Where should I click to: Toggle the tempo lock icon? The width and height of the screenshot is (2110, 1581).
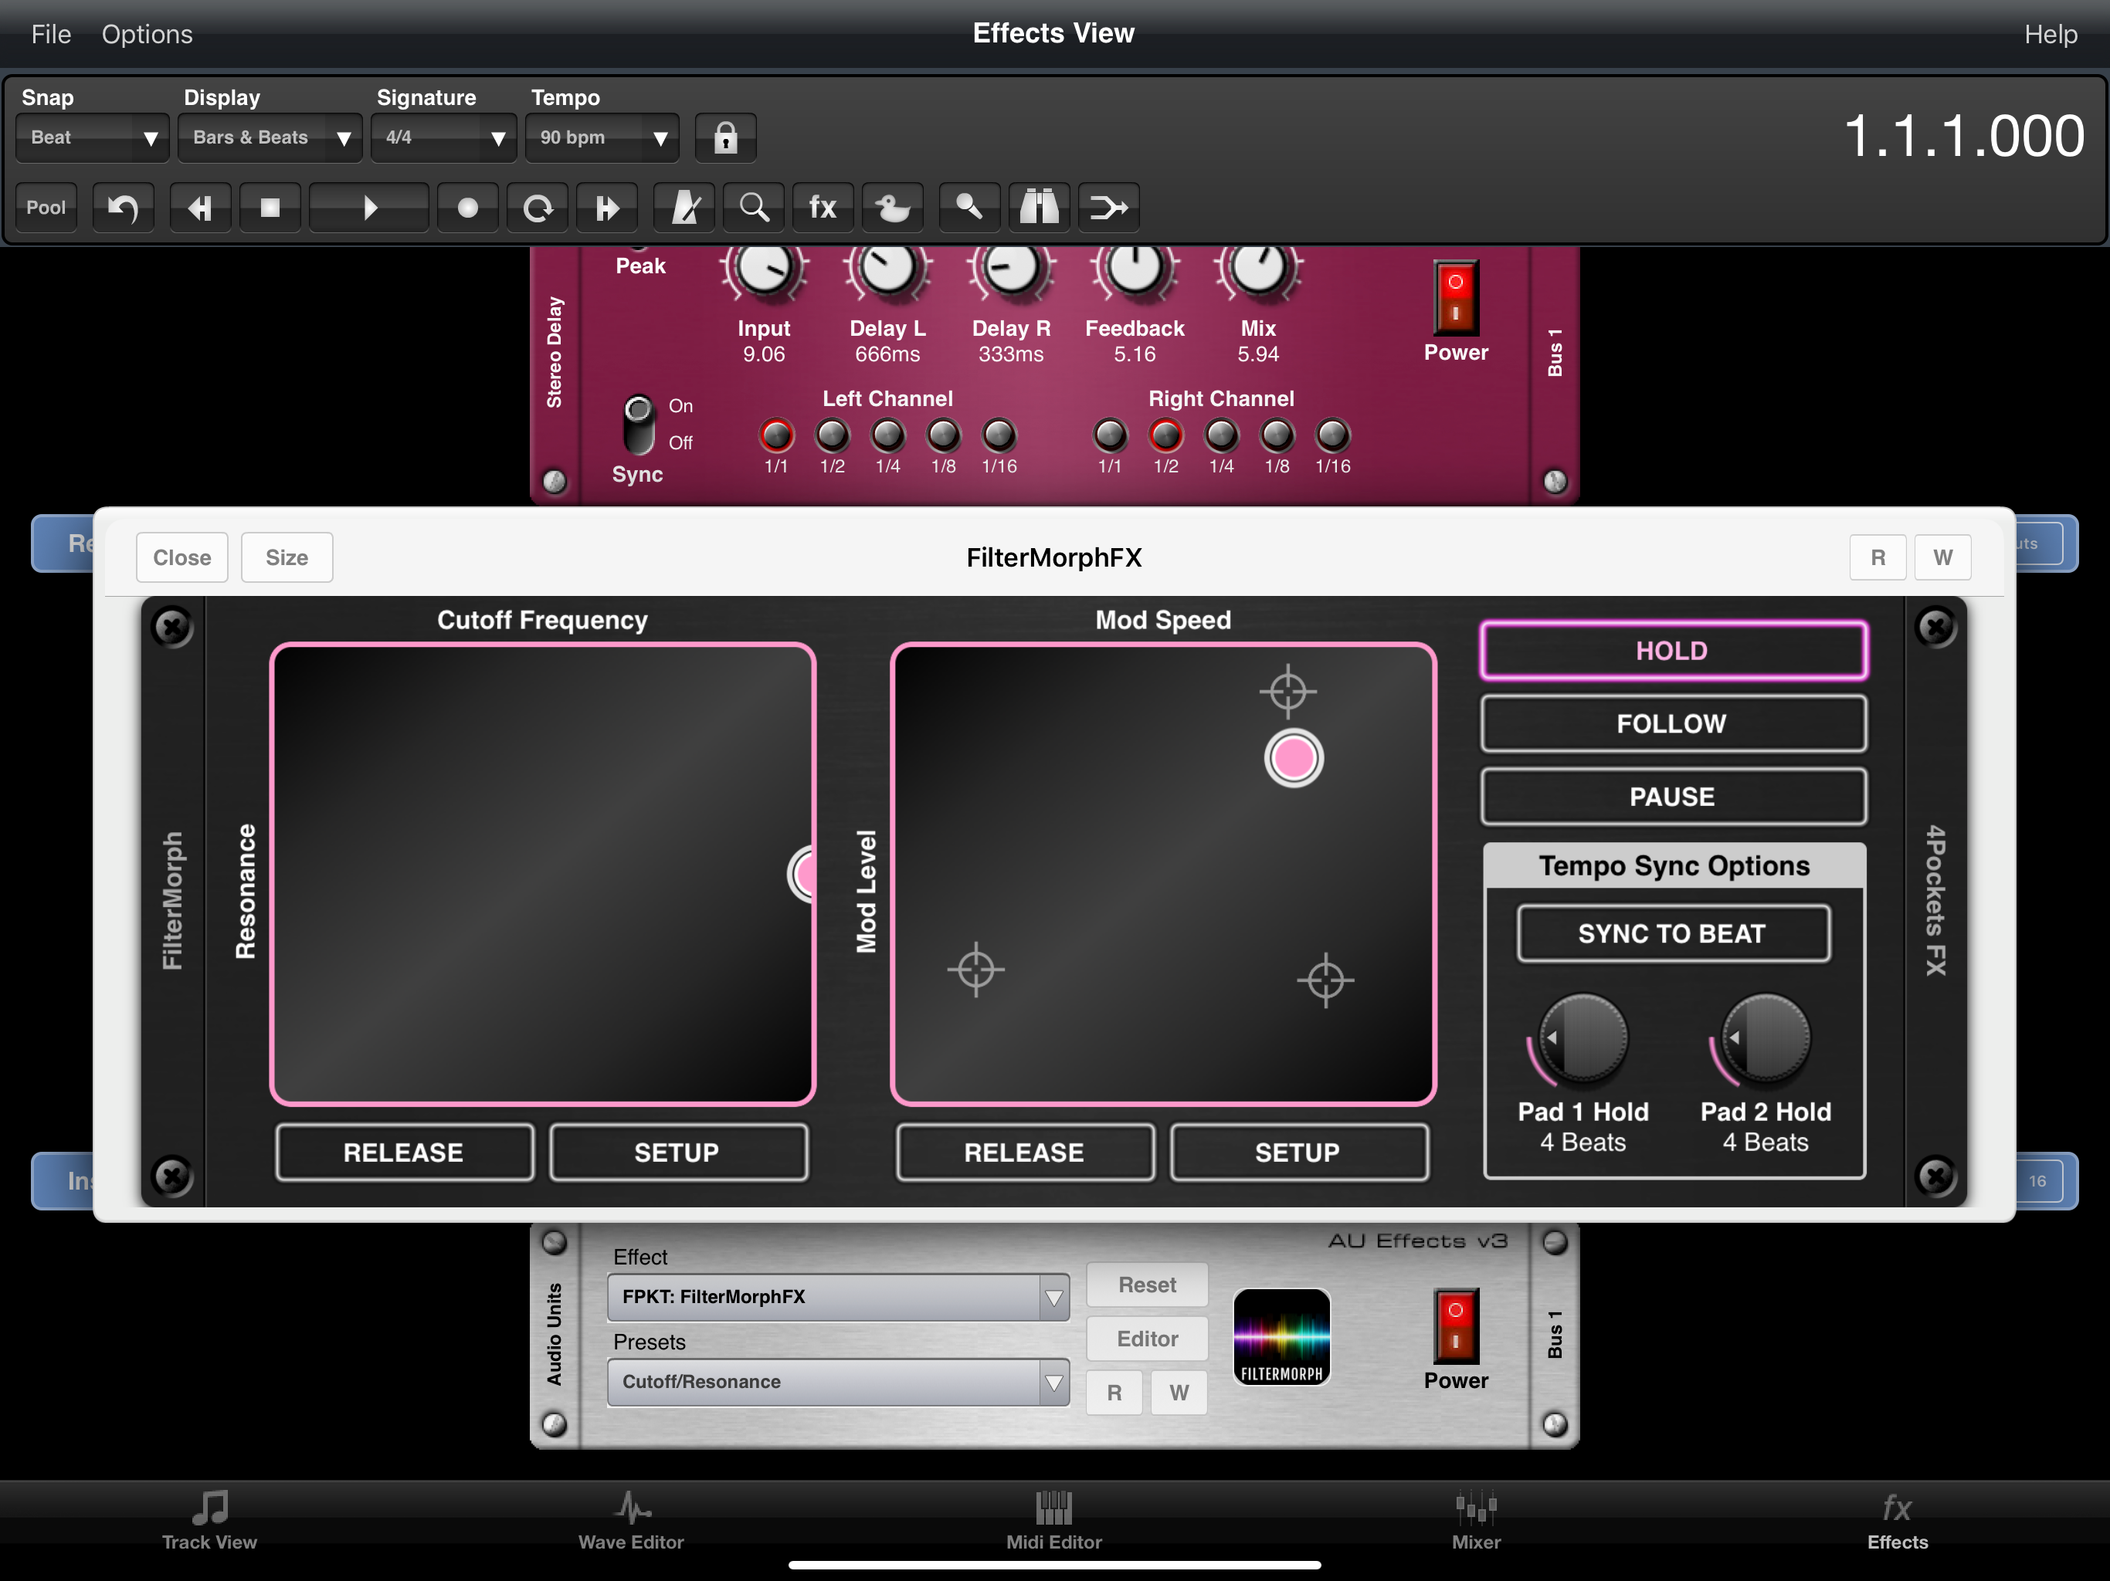pyautogui.click(x=726, y=137)
